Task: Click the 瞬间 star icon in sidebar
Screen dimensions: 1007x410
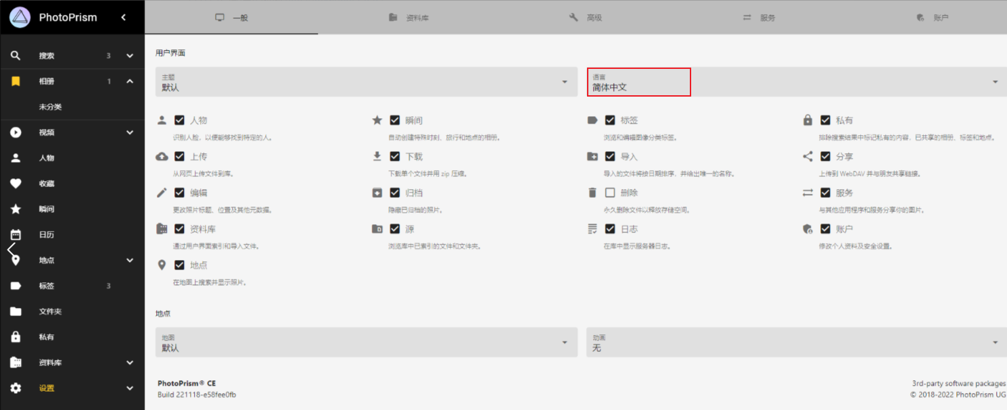Action: (16, 209)
